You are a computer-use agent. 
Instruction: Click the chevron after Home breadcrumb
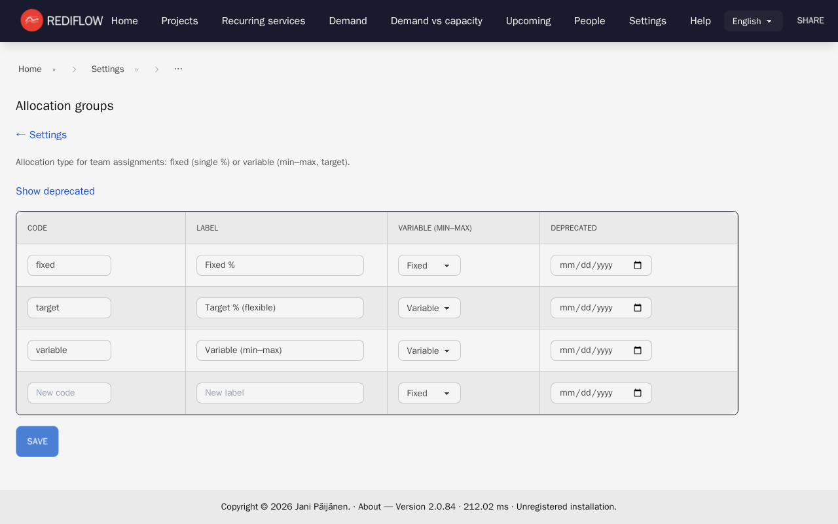tap(74, 68)
